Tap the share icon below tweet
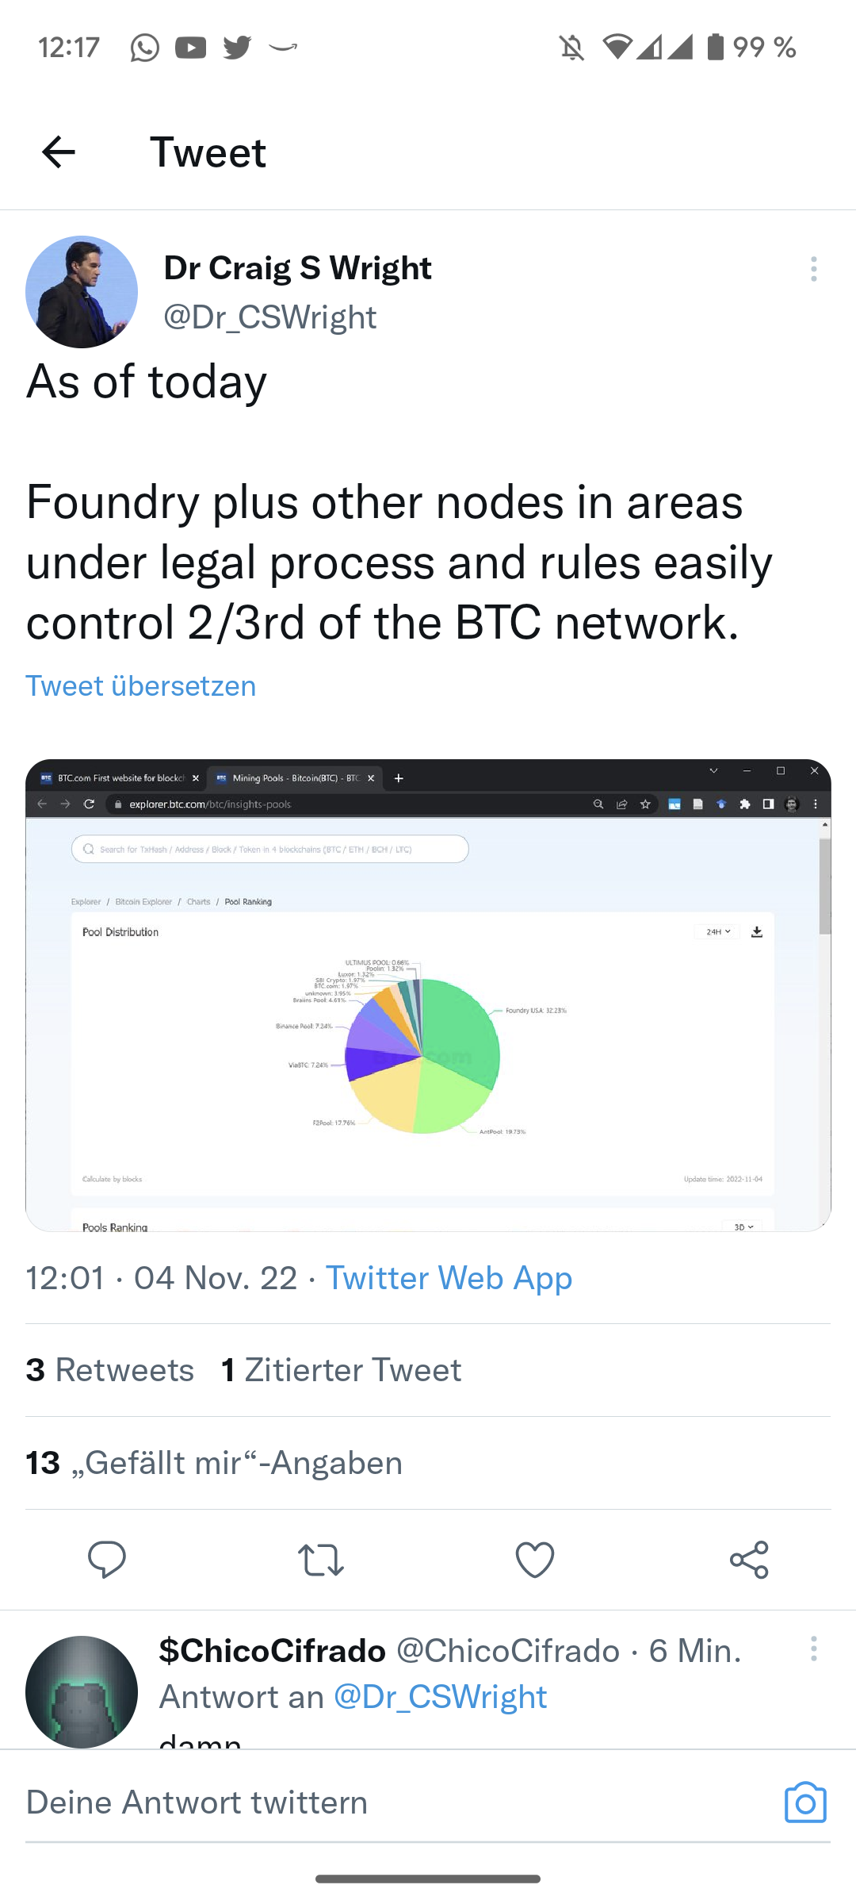This screenshot has height=1904, width=856. (x=749, y=1560)
